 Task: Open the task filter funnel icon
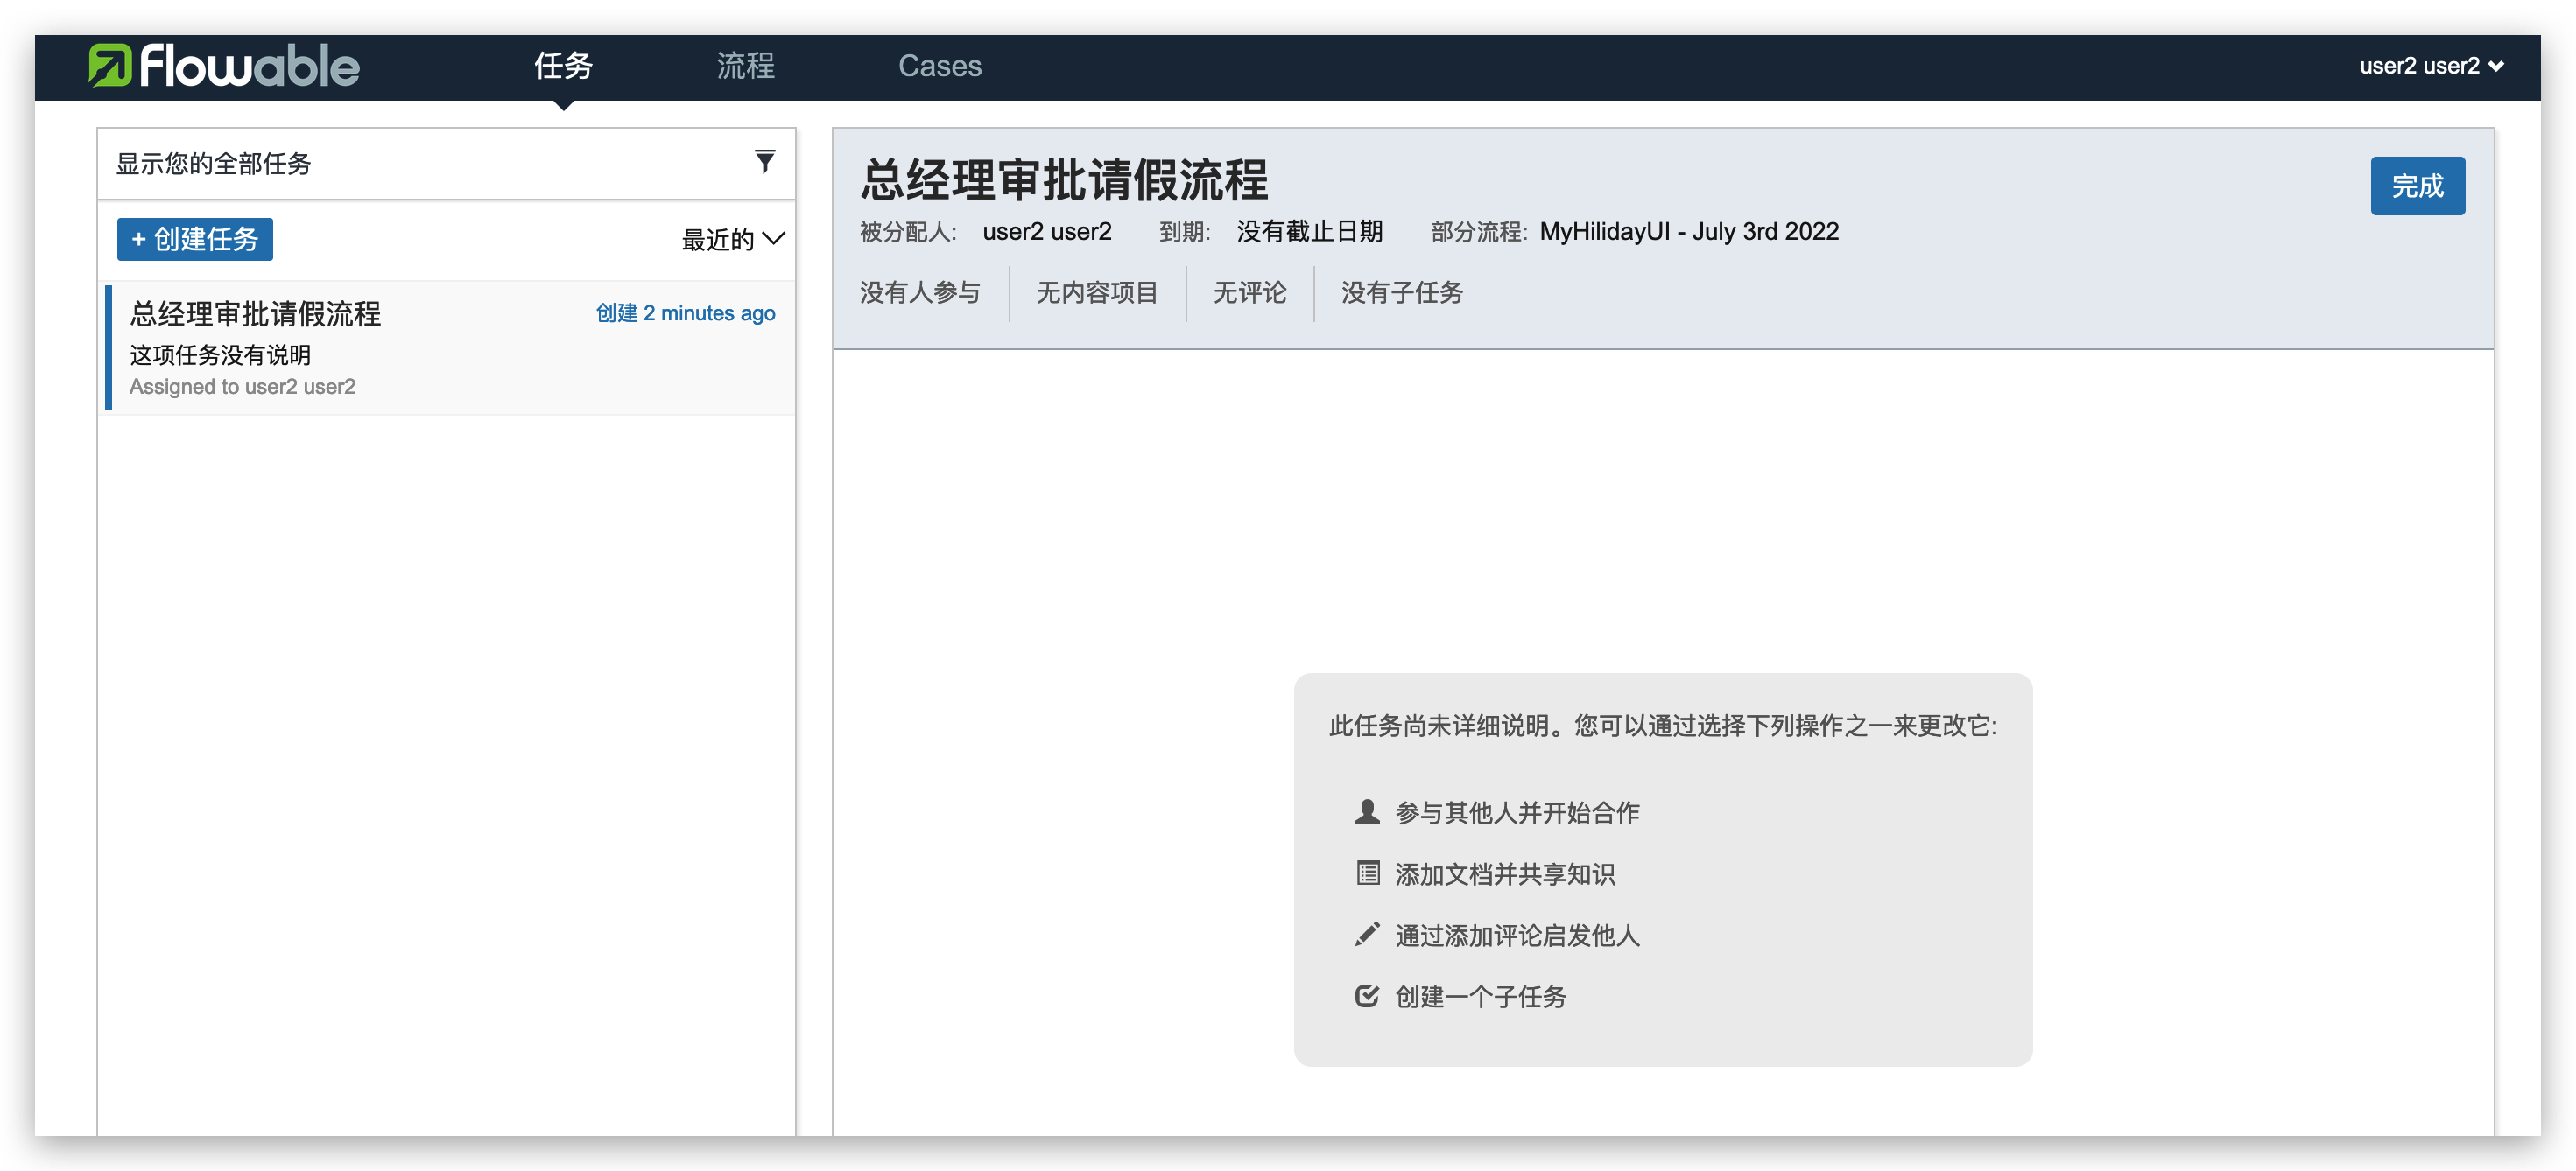(x=764, y=162)
